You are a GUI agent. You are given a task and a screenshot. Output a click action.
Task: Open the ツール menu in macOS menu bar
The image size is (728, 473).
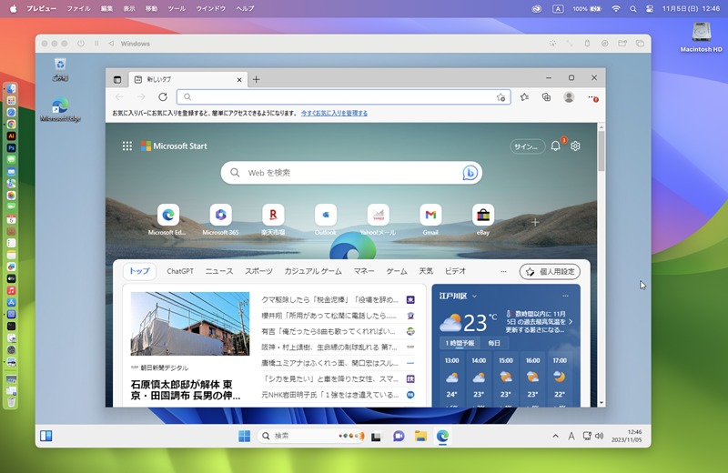177,8
